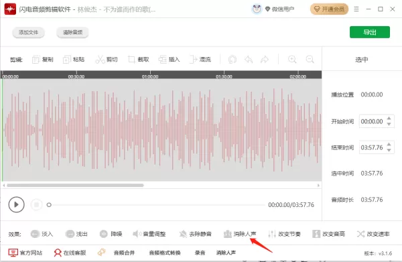Select the 插入 insert tool
This screenshot has width=402, height=262.
click(x=169, y=60)
